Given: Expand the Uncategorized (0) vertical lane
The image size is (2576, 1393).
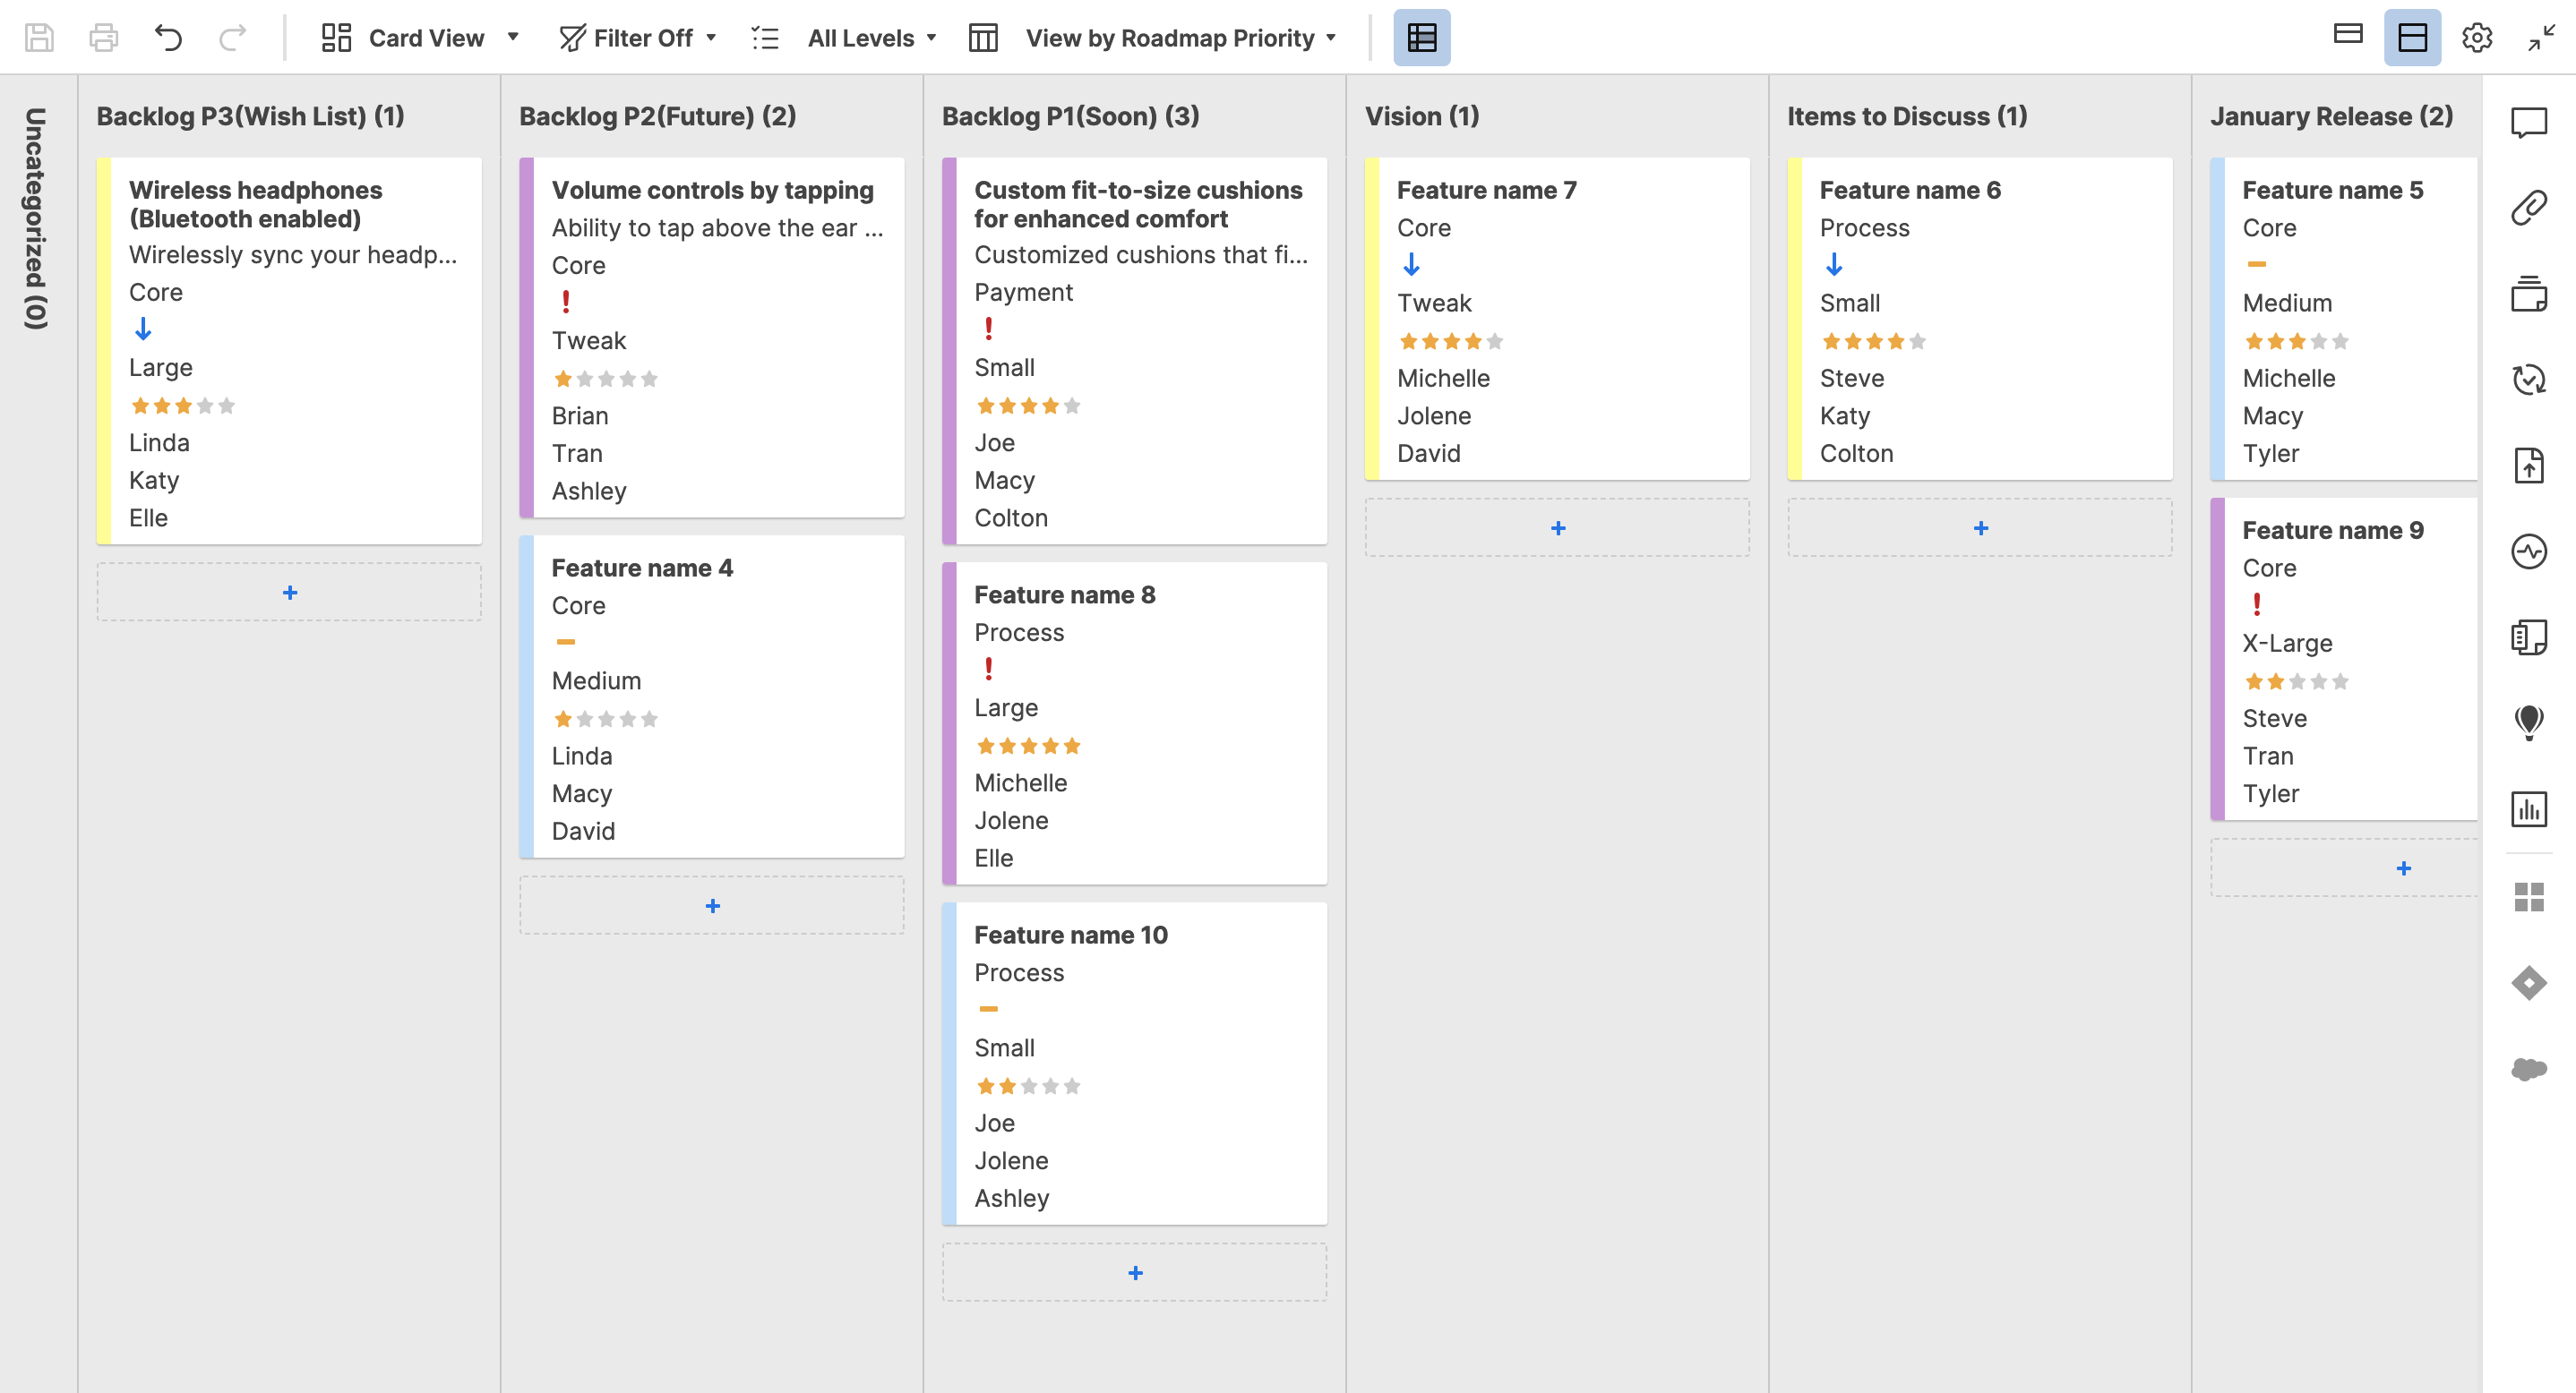Looking at the screenshot, I should pos(36,218).
